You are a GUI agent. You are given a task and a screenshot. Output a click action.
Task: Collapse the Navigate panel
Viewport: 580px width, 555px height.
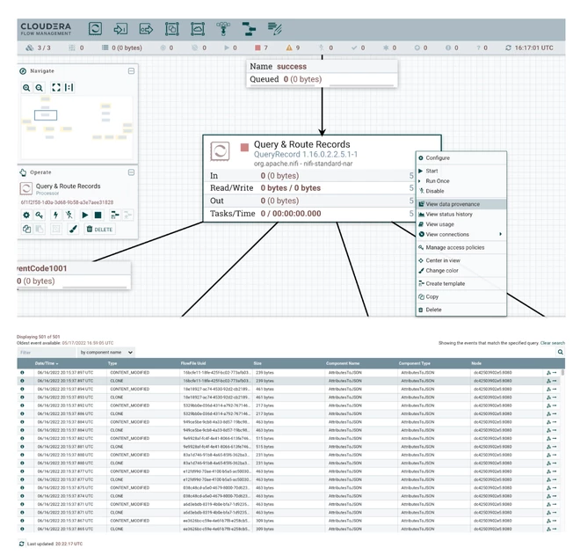131,70
